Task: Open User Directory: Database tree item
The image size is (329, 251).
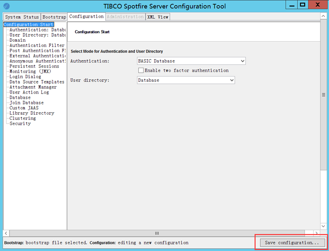Action: point(38,35)
